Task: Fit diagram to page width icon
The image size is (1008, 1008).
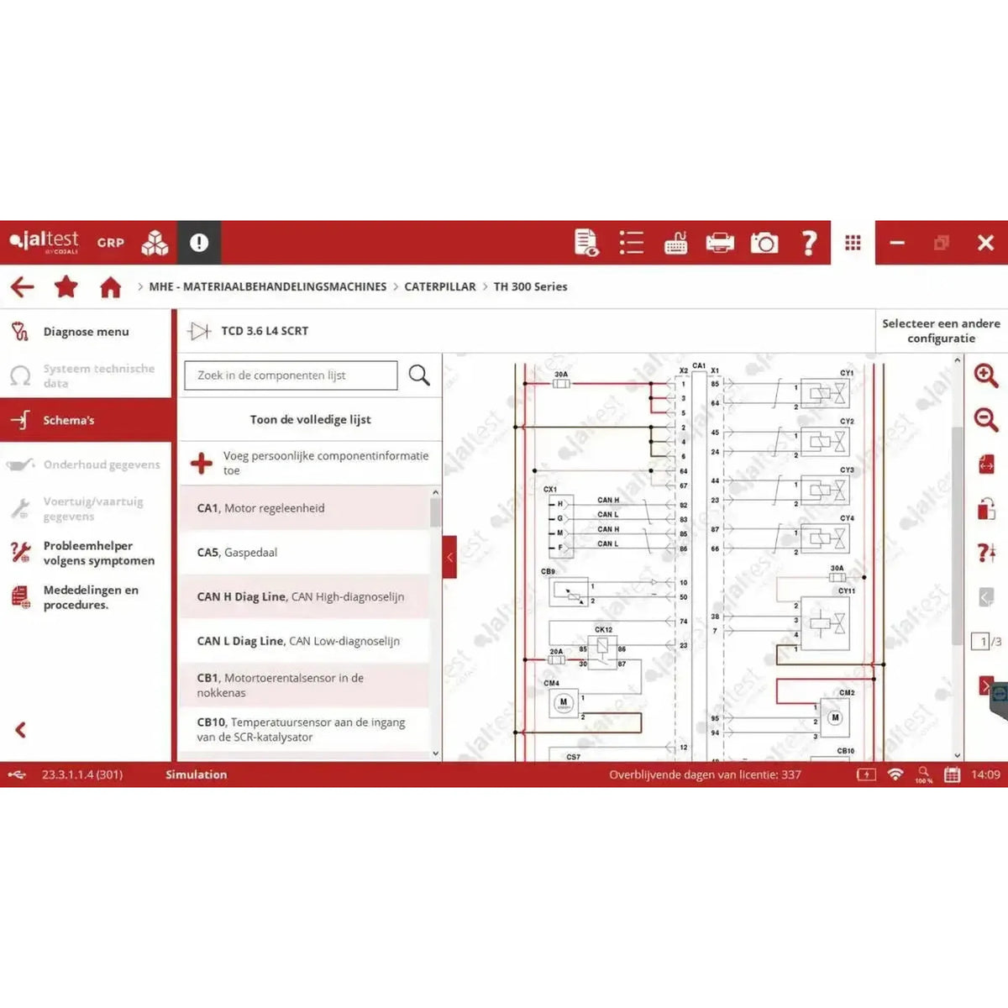Action: 986,464
